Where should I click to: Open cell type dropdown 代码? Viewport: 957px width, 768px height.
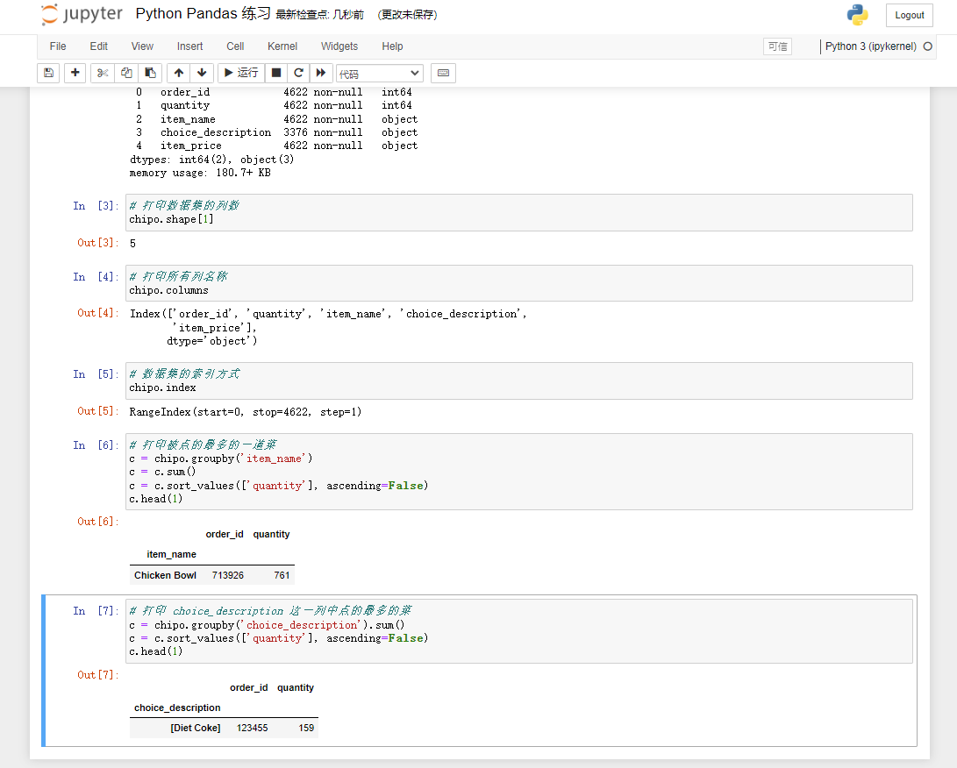coord(379,74)
